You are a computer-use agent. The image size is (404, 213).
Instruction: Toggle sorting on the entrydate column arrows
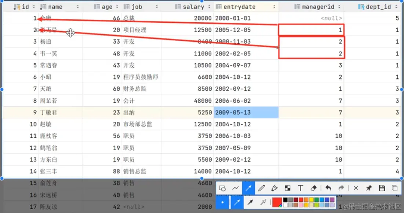(274, 7)
